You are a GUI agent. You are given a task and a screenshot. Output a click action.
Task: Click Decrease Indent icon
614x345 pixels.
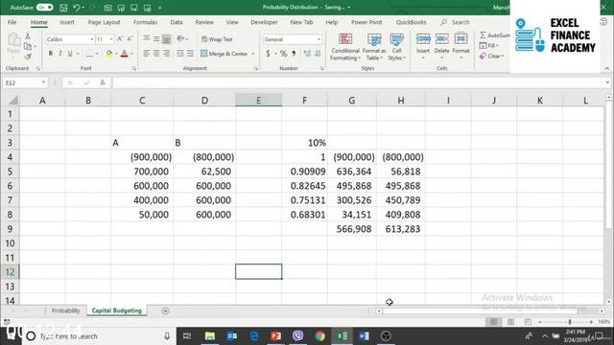pyautogui.click(x=180, y=54)
